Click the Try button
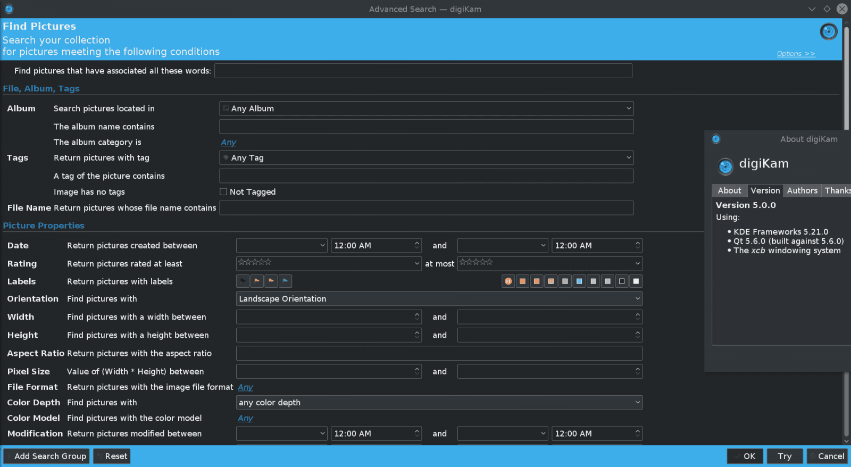This screenshot has height=467, width=851. pyautogui.click(x=785, y=456)
